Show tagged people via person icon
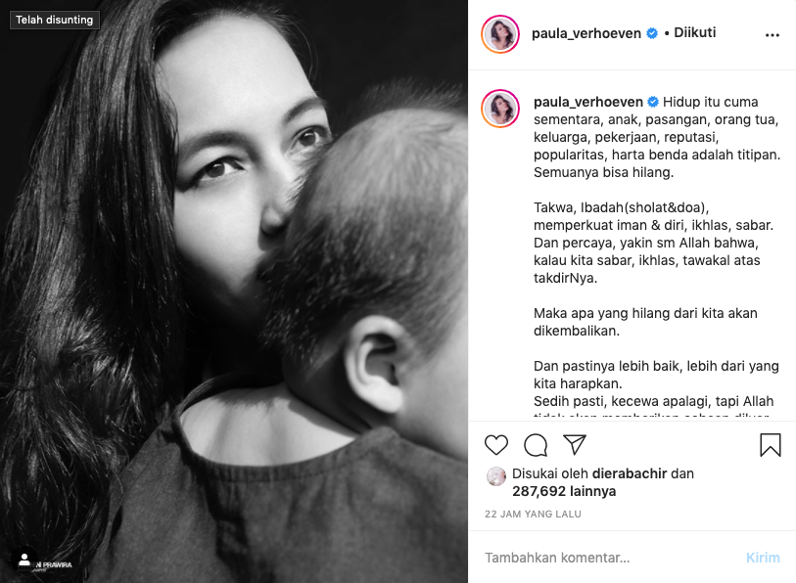Image resolution: width=796 pixels, height=583 pixels. [x=23, y=560]
